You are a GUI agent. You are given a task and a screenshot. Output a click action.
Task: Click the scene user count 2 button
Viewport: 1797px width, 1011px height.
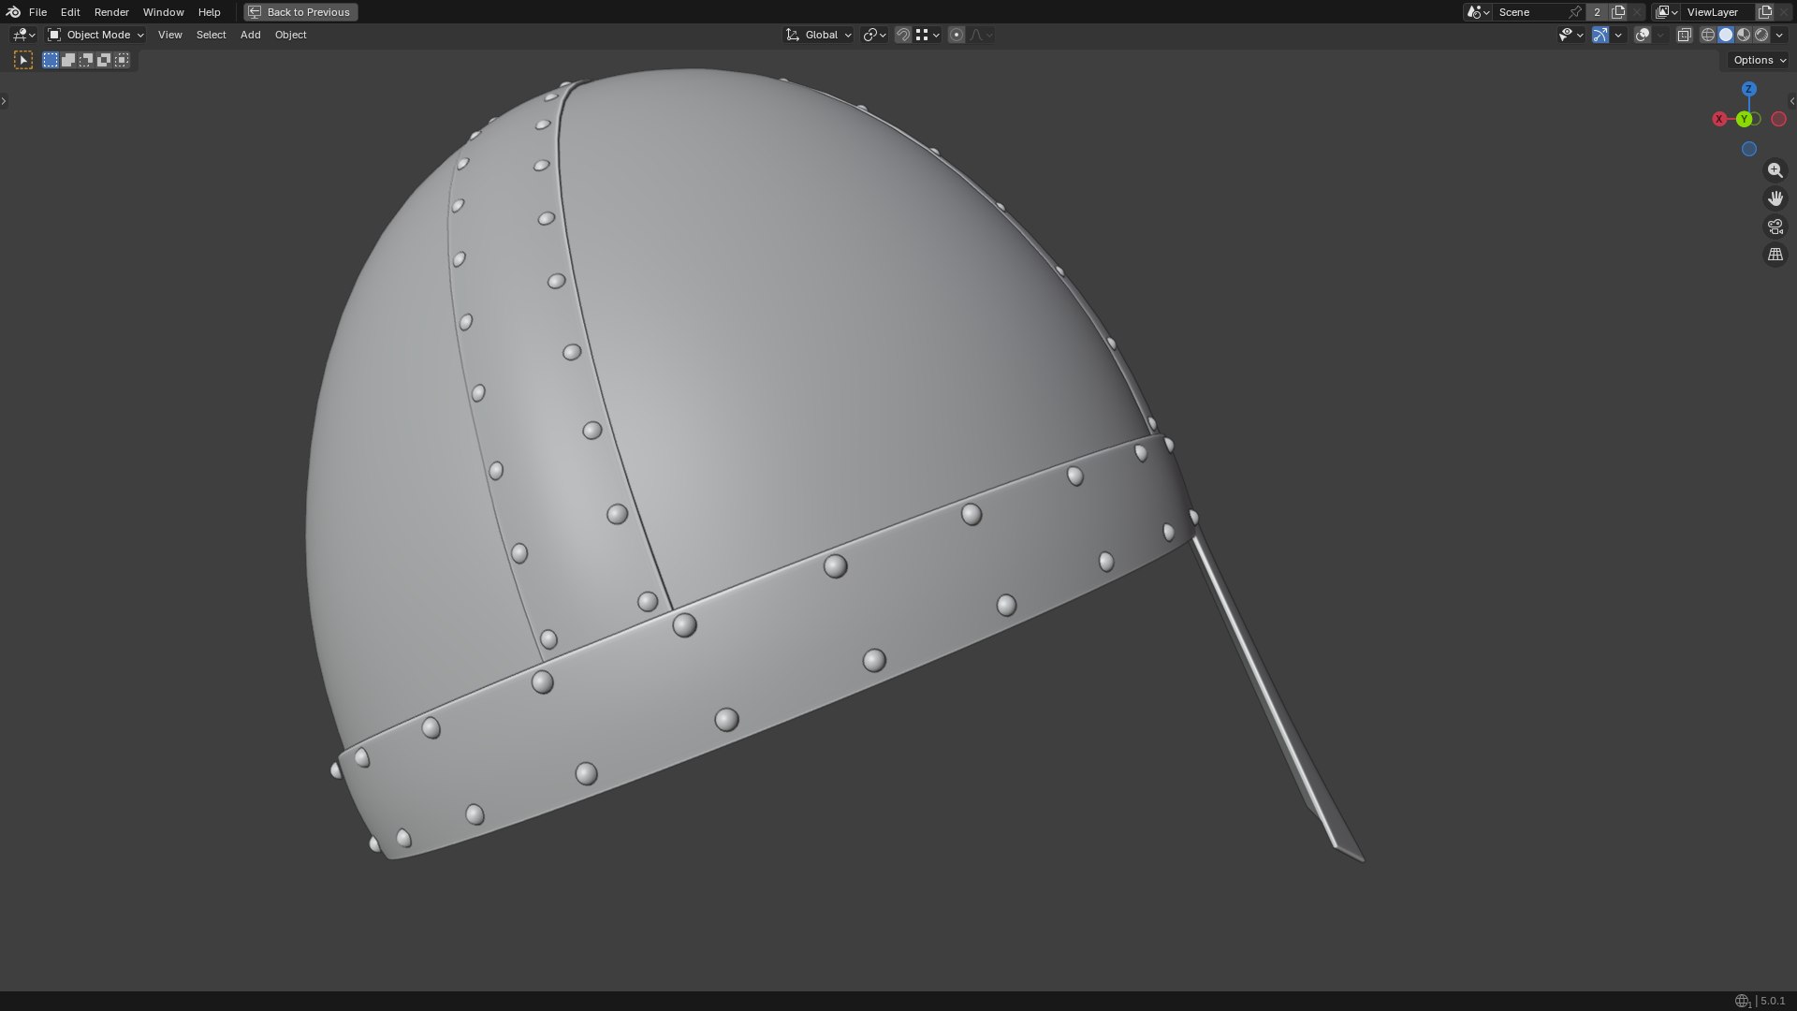[1598, 12]
